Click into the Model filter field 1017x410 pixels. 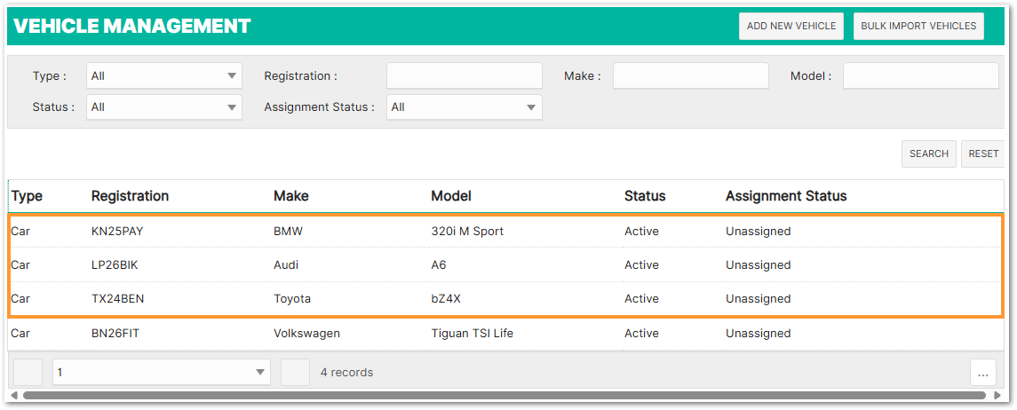pos(920,76)
